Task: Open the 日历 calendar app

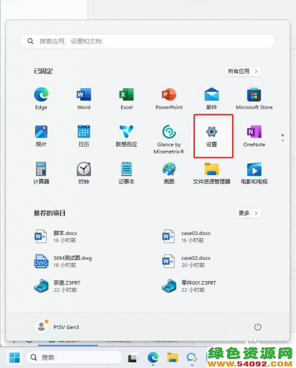Action: point(83,136)
